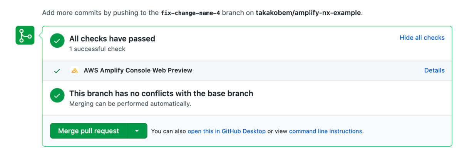Click the 1 successful check text
The image size is (462, 152).
pyautogui.click(x=97, y=49)
